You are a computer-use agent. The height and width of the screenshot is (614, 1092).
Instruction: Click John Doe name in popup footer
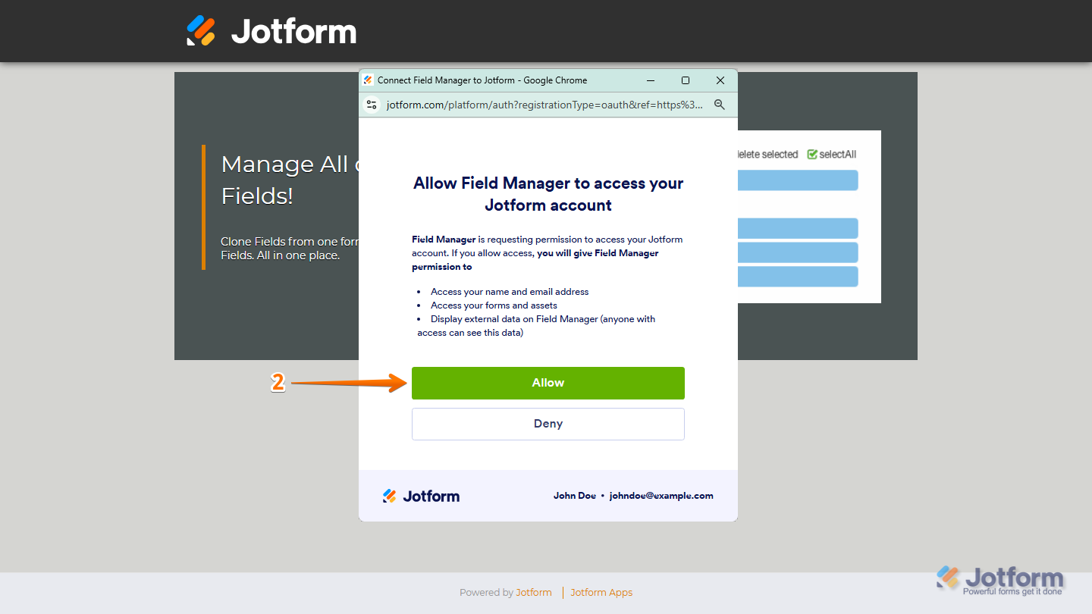point(575,496)
